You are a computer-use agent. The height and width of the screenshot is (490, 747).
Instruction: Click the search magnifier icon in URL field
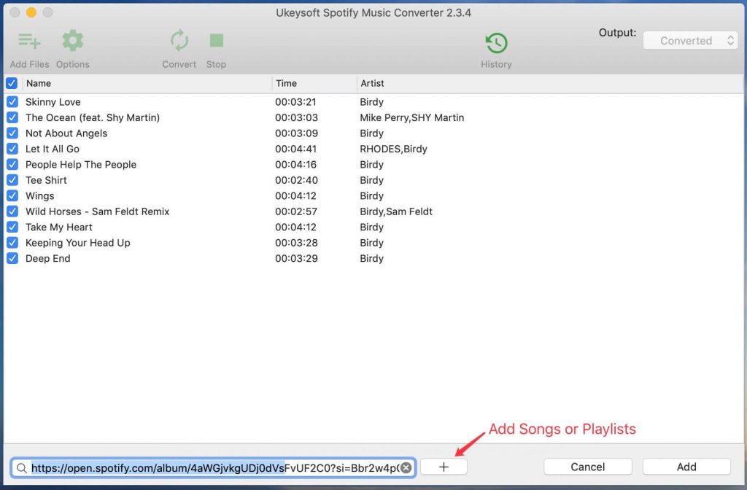(22, 468)
